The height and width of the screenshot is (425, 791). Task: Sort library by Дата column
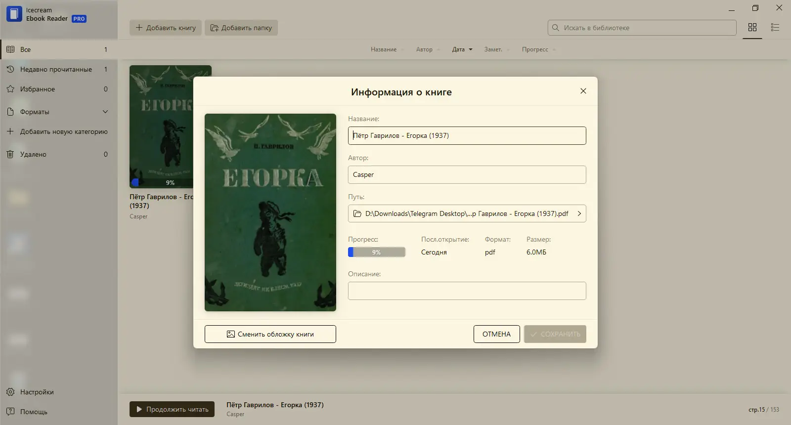point(462,49)
